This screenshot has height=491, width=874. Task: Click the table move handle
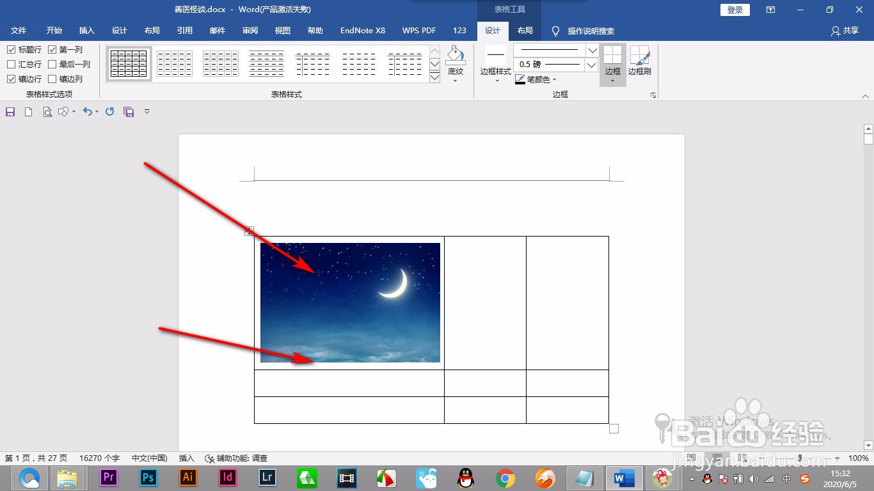coord(250,231)
